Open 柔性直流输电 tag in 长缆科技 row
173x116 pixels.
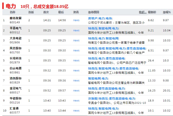(x=115, y=59)
